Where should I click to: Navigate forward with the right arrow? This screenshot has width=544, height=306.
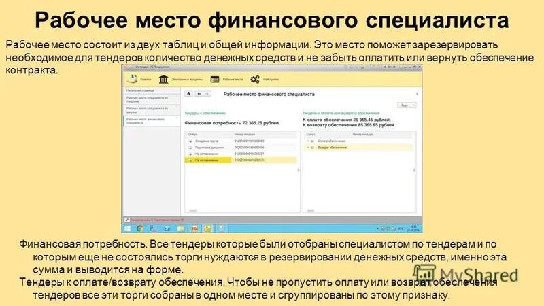pyautogui.click(x=207, y=94)
